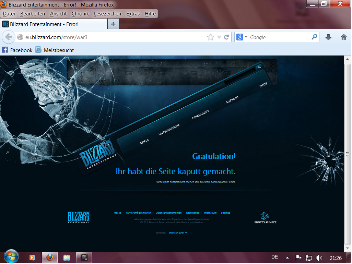352x264 pixels.
Task: Open the Datei menu
Action: tap(9, 14)
